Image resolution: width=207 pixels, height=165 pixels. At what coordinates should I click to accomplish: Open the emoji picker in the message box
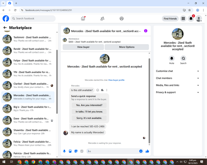(x=141, y=151)
